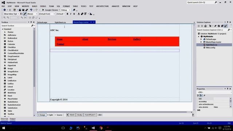233x131 pixels.
Task: Click the Property Pages wrench icon in Properties
Action: tap(205, 95)
